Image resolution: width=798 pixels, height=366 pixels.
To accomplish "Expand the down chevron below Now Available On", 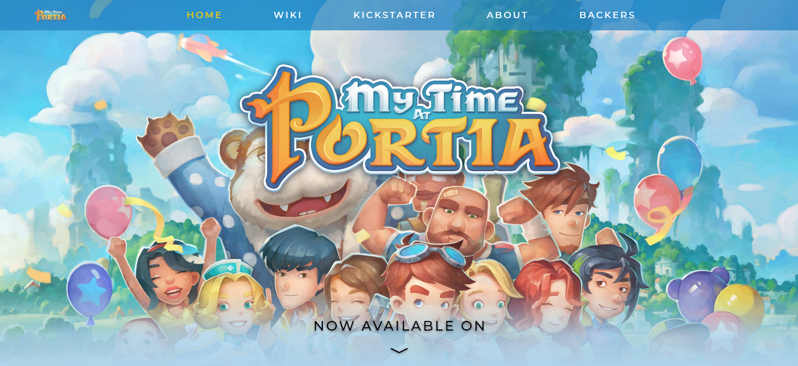I will [x=399, y=350].
